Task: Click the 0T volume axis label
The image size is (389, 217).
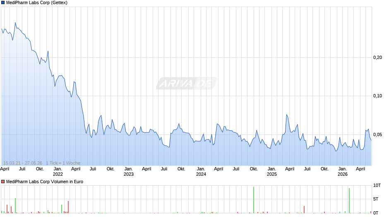Action: (x=376, y=213)
